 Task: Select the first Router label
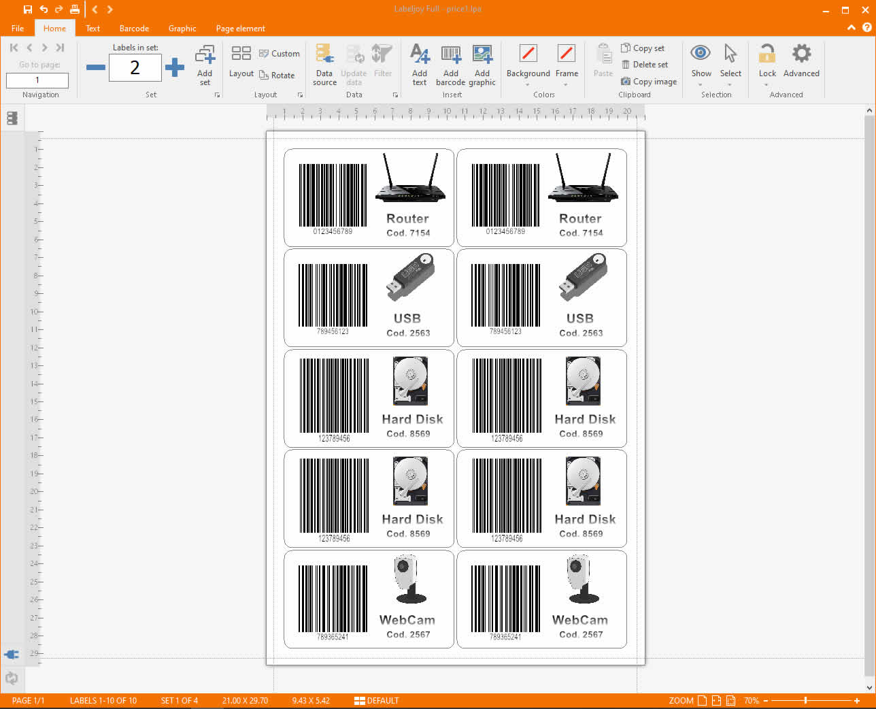[369, 198]
